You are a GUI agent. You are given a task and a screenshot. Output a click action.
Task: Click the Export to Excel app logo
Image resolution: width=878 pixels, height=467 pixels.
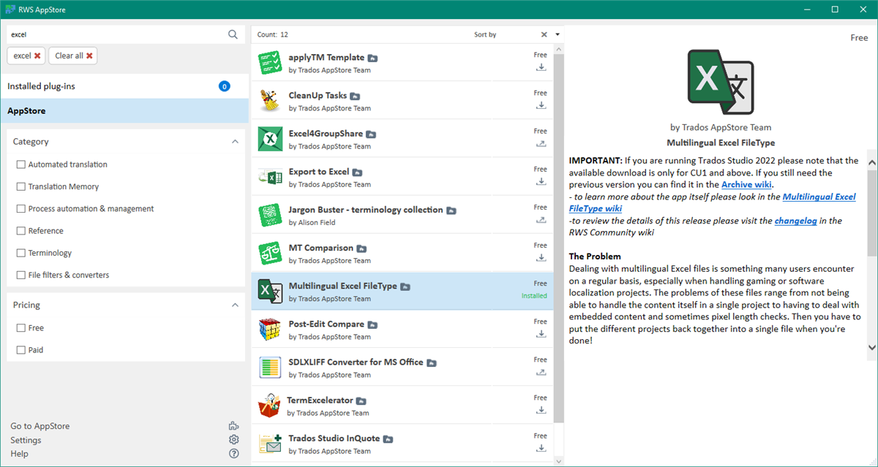click(271, 177)
